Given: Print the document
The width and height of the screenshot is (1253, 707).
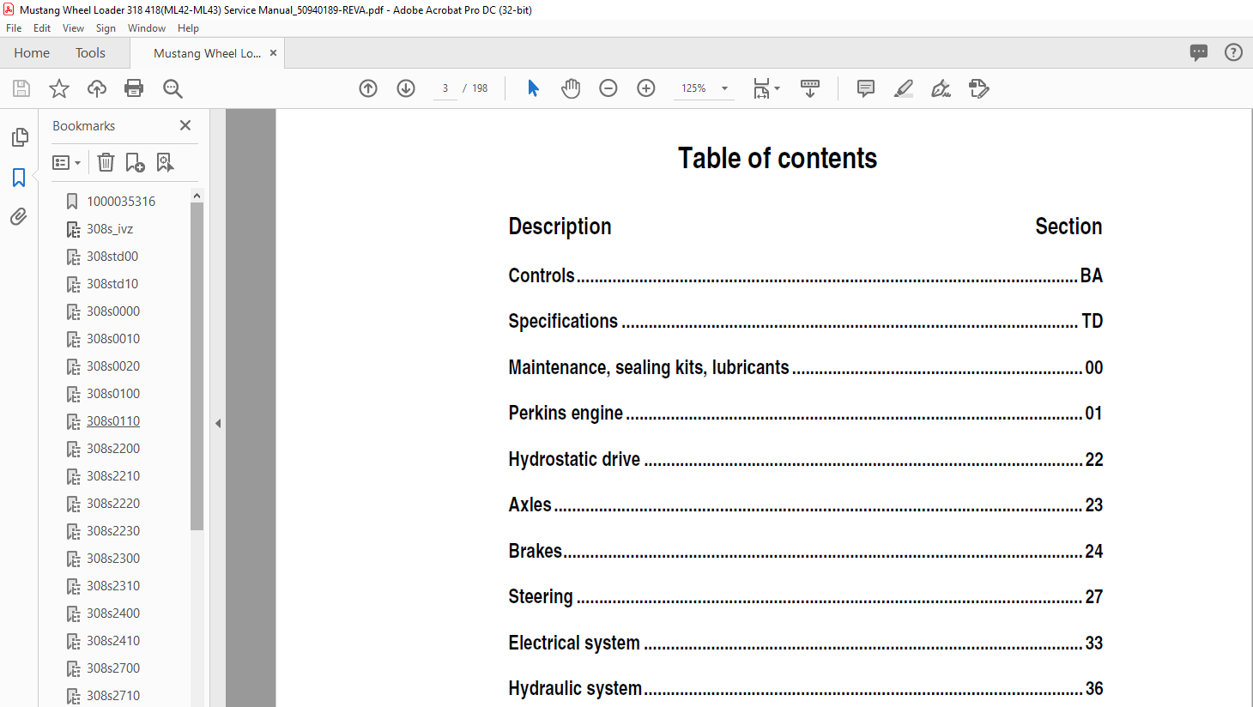Looking at the screenshot, I should (x=134, y=88).
